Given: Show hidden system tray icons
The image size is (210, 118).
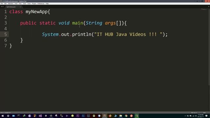Looking at the screenshot, I should click(185, 116).
